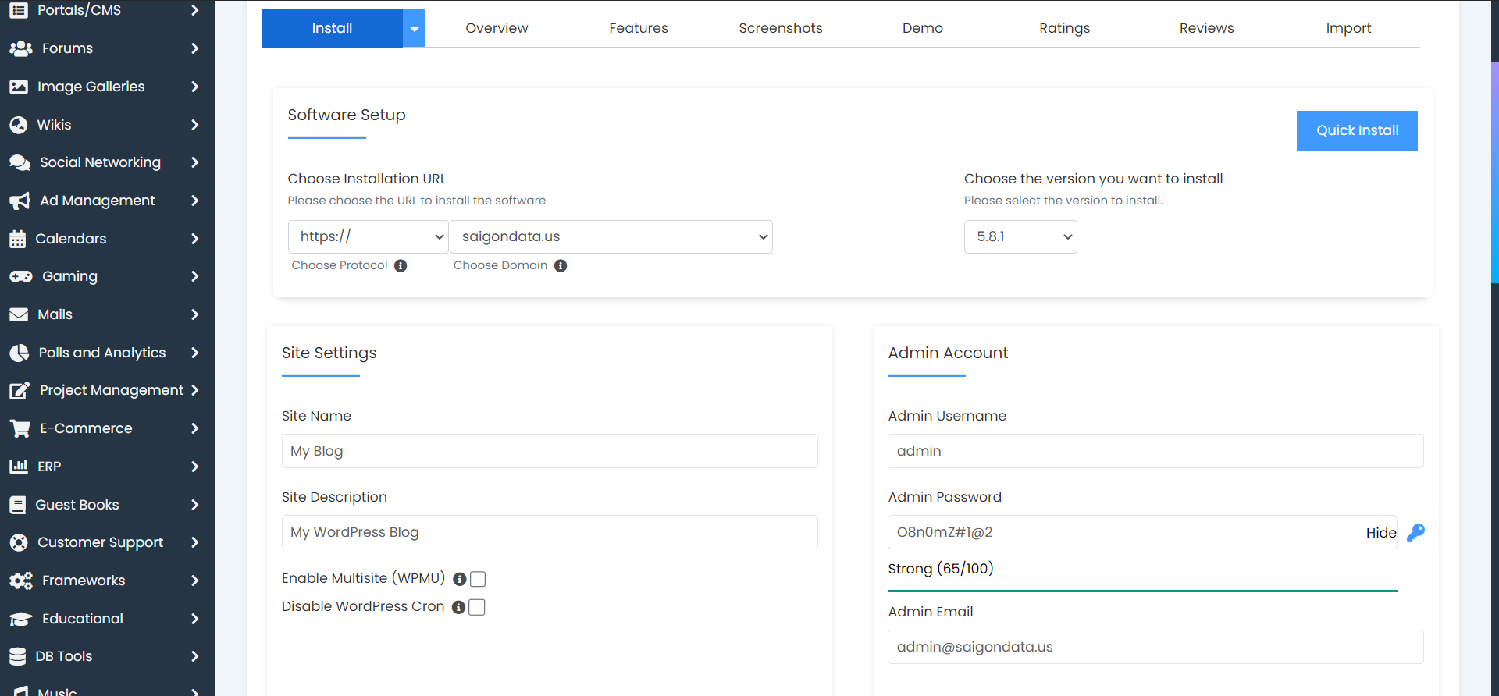The image size is (1499, 696).
Task: Click the Choose Domain info icon
Action: (x=561, y=266)
